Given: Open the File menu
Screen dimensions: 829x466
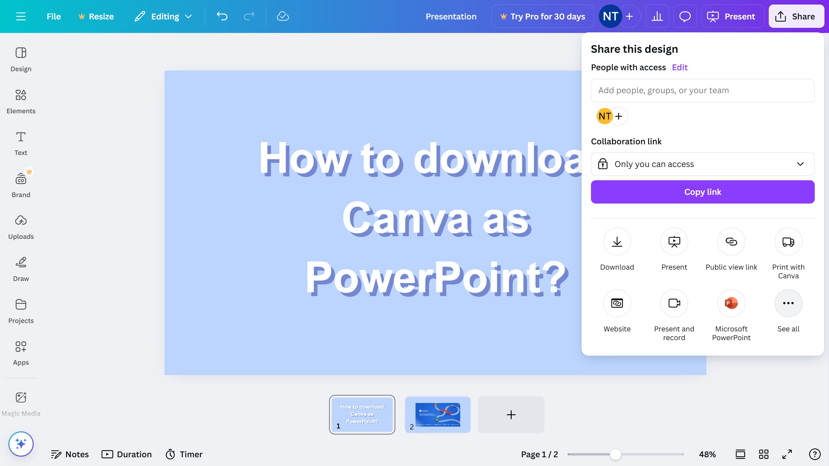Looking at the screenshot, I should coord(53,16).
